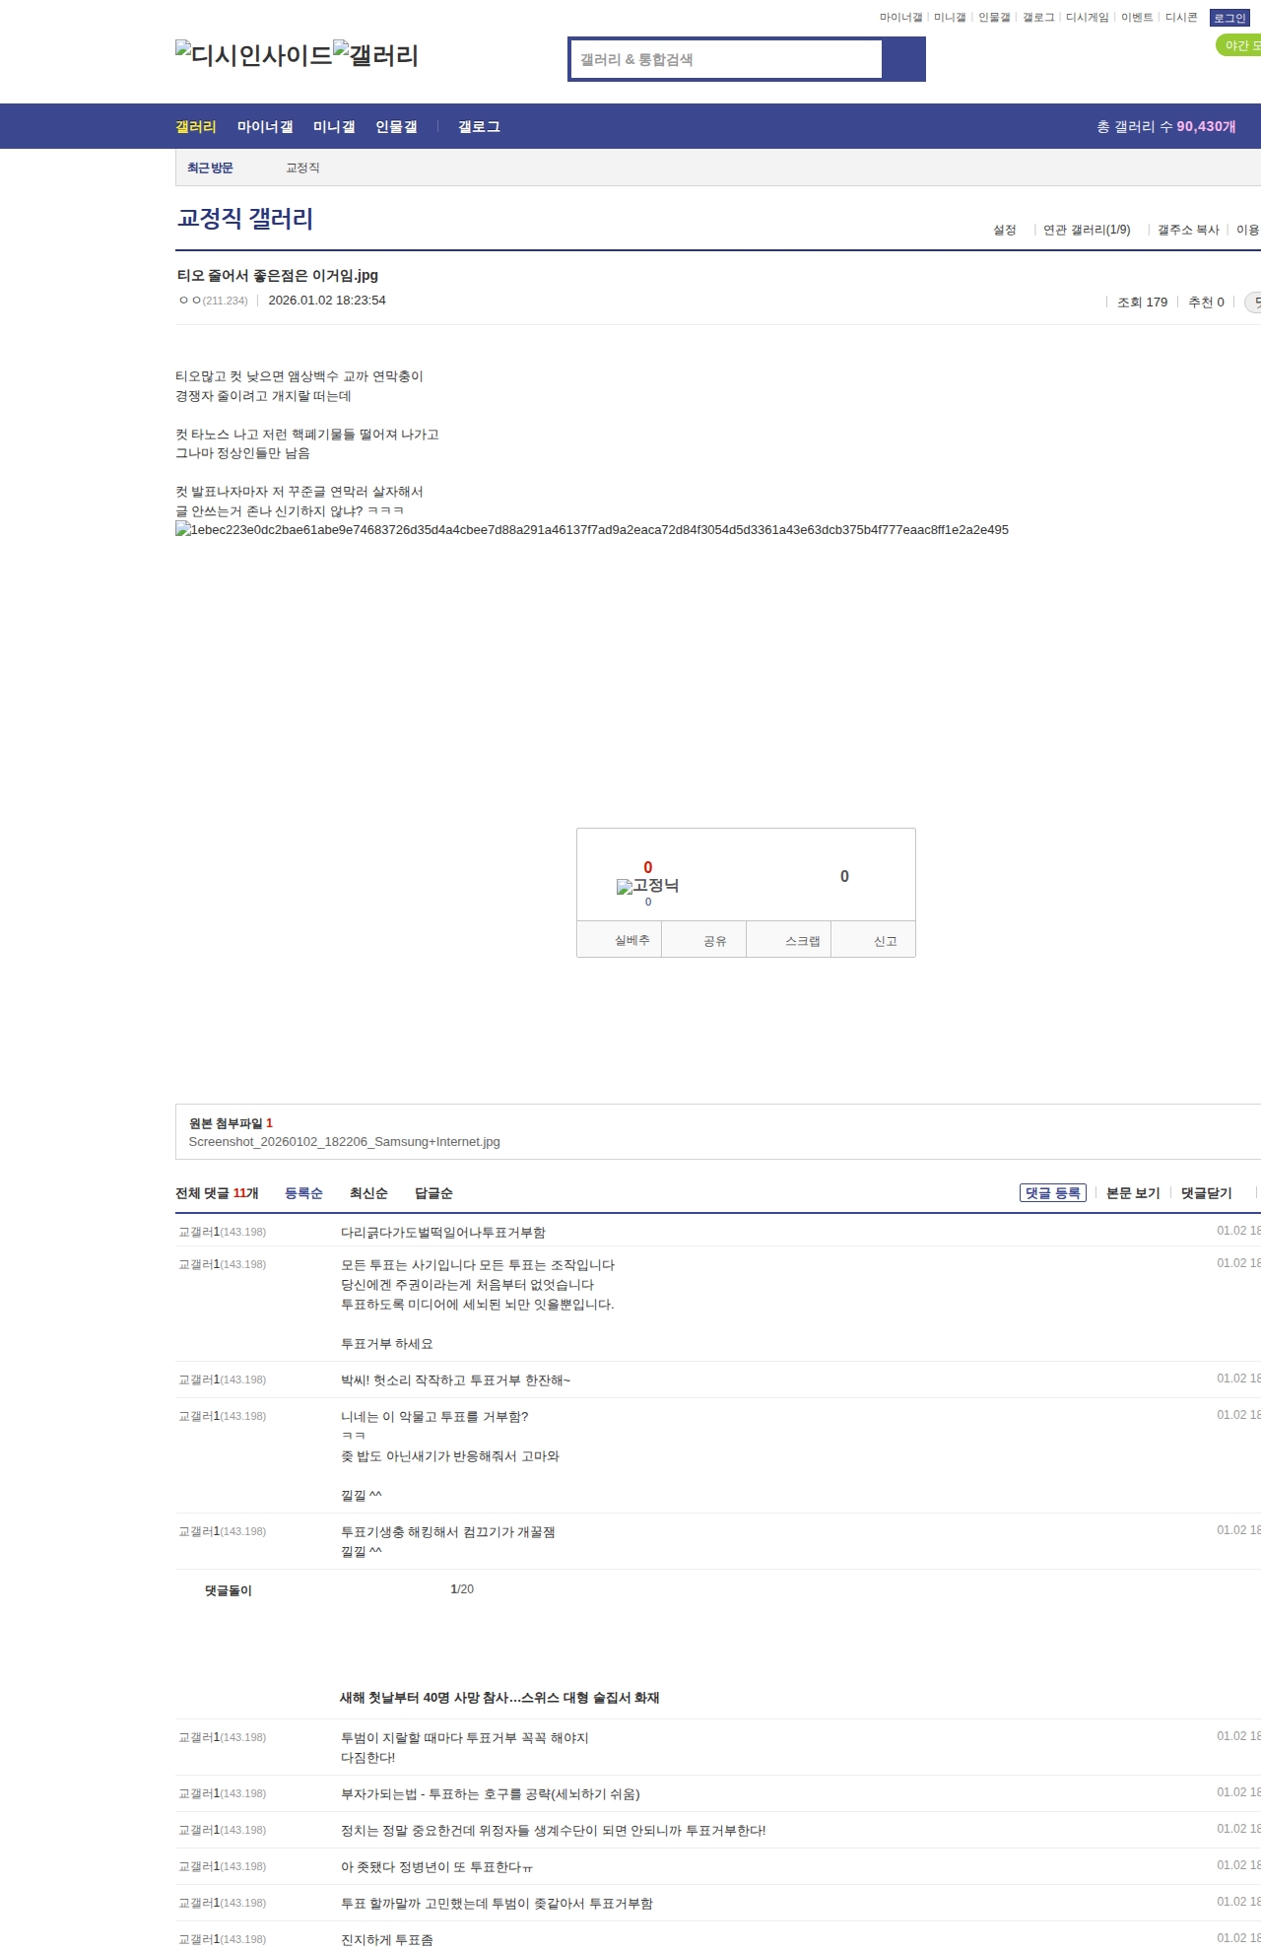This screenshot has width=1261, height=1951.
Task: Sort comments by 등록순
Action: click(303, 1193)
